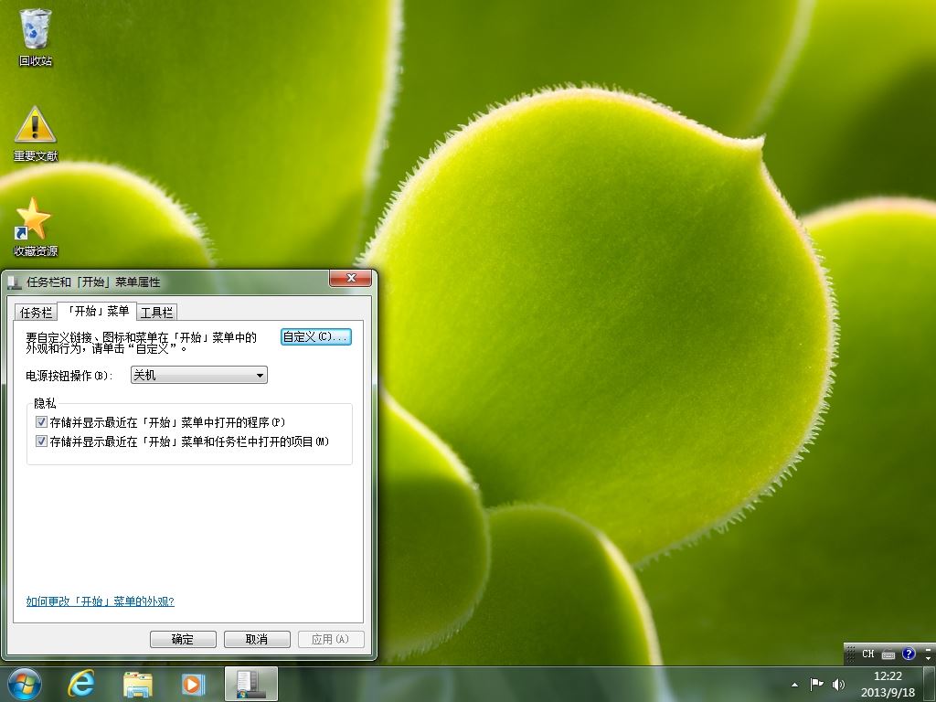The height and width of the screenshot is (702, 936).
Task: Launch Internet Explorer from the taskbar
Action: click(81, 684)
